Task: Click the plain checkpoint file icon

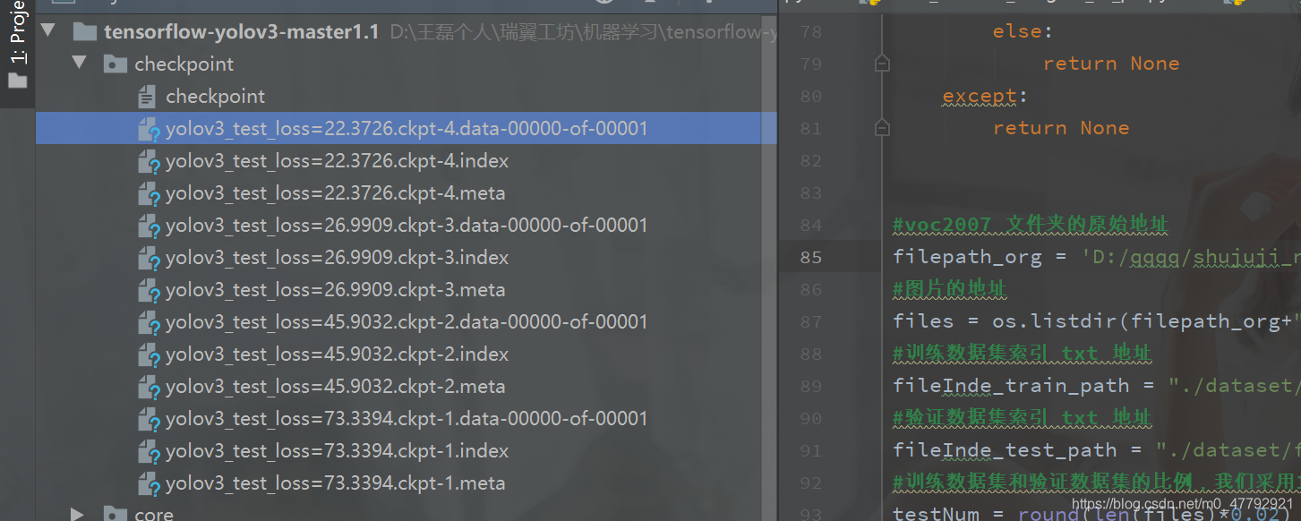Action: pyautogui.click(x=148, y=97)
